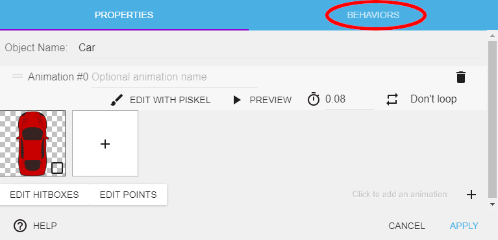Click the stopwatch timer icon

(x=314, y=99)
